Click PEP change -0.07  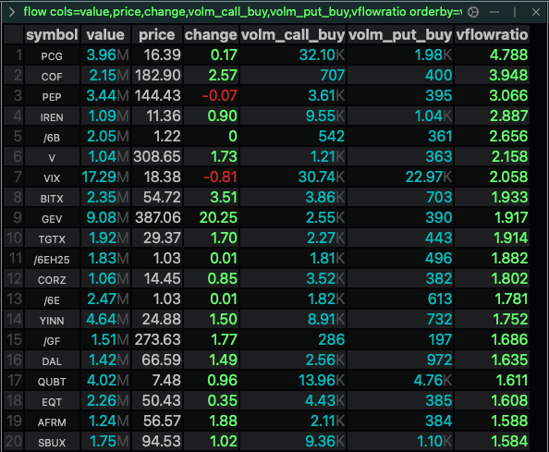211,96
